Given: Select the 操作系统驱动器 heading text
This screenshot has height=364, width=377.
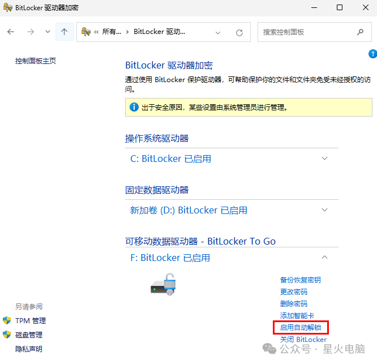Looking at the screenshot, I should (x=157, y=139).
